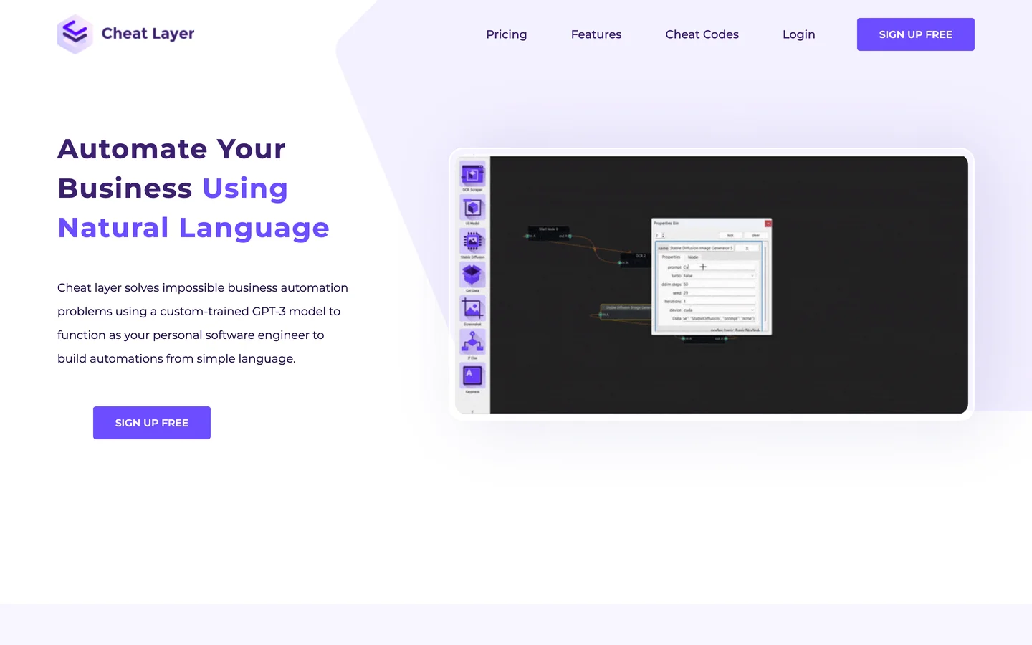
Task: Select the OCR Scraper node icon
Action: tap(472, 174)
